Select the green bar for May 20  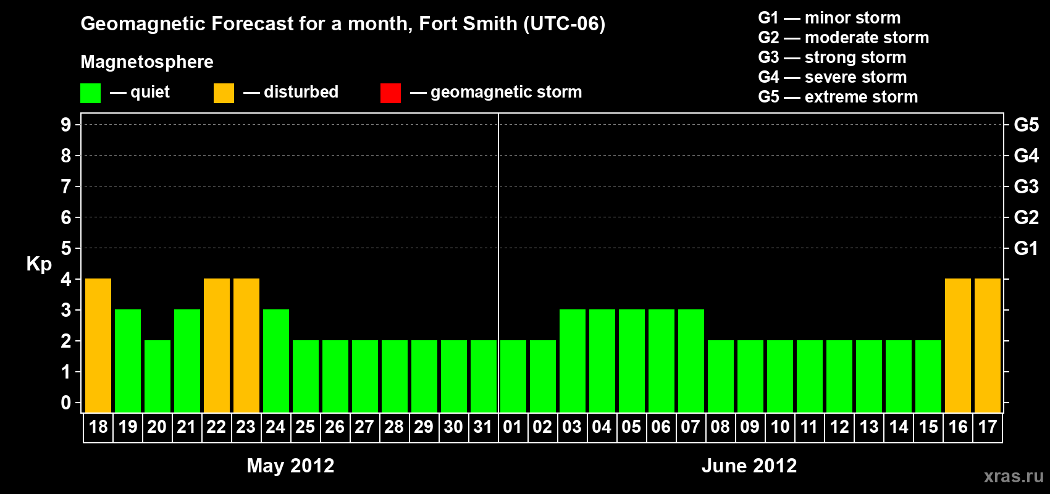click(x=157, y=377)
